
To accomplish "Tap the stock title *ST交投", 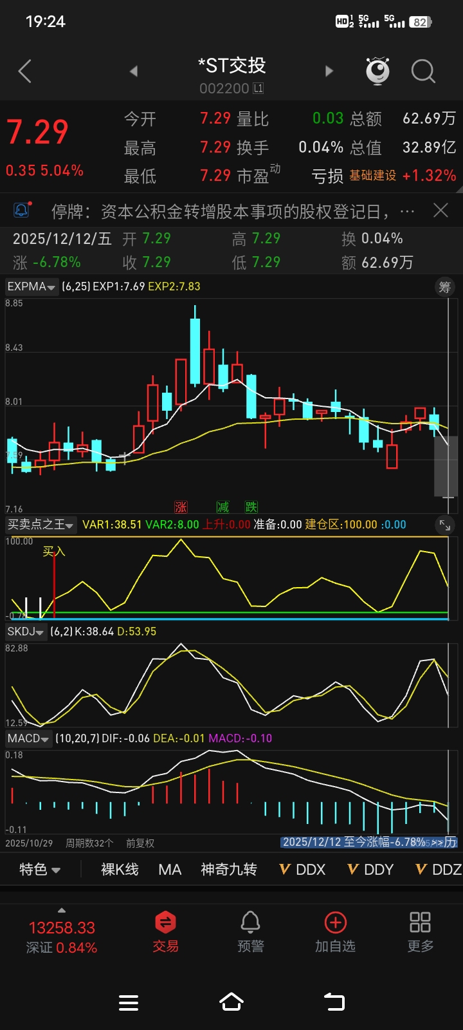I will (x=232, y=65).
